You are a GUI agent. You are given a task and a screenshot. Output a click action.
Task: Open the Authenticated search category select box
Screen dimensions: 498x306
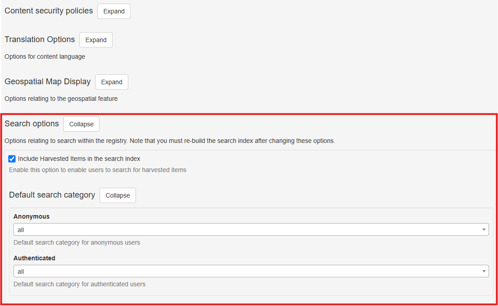coord(247,271)
